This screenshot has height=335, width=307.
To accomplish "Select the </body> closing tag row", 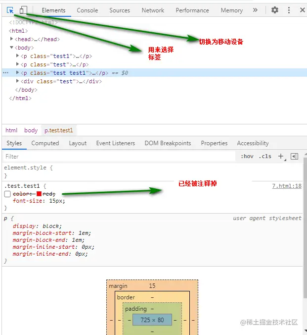I will (26, 90).
